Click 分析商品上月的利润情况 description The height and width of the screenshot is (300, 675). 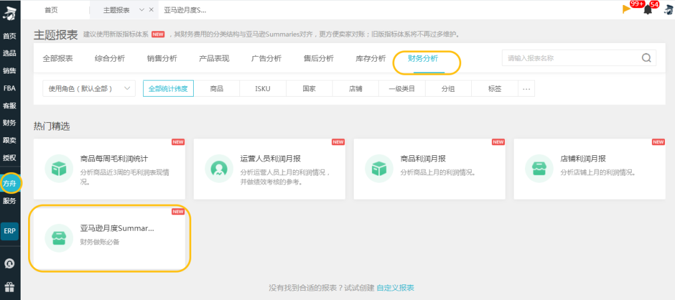point(437,172)
